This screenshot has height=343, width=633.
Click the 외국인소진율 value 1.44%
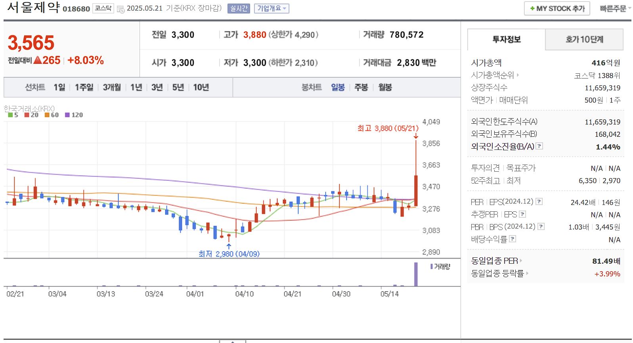tap(608, 147)
